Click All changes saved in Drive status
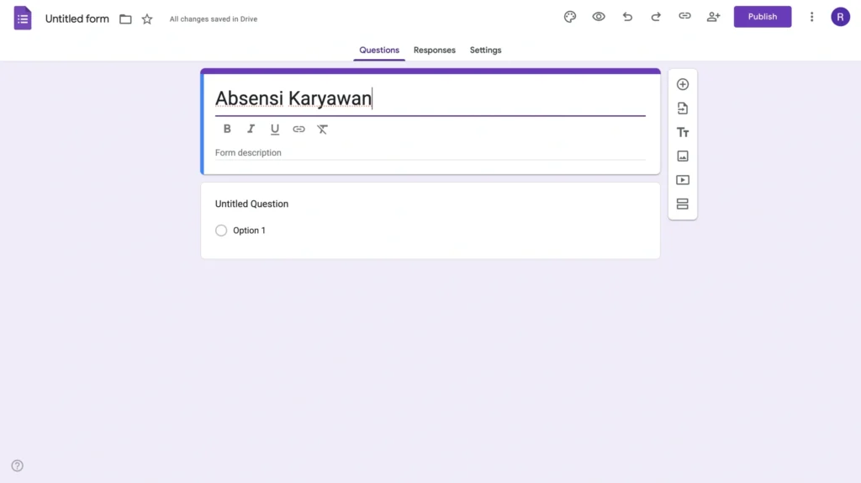The height and width of the screenshot is (483, 861). click(213, 19)
